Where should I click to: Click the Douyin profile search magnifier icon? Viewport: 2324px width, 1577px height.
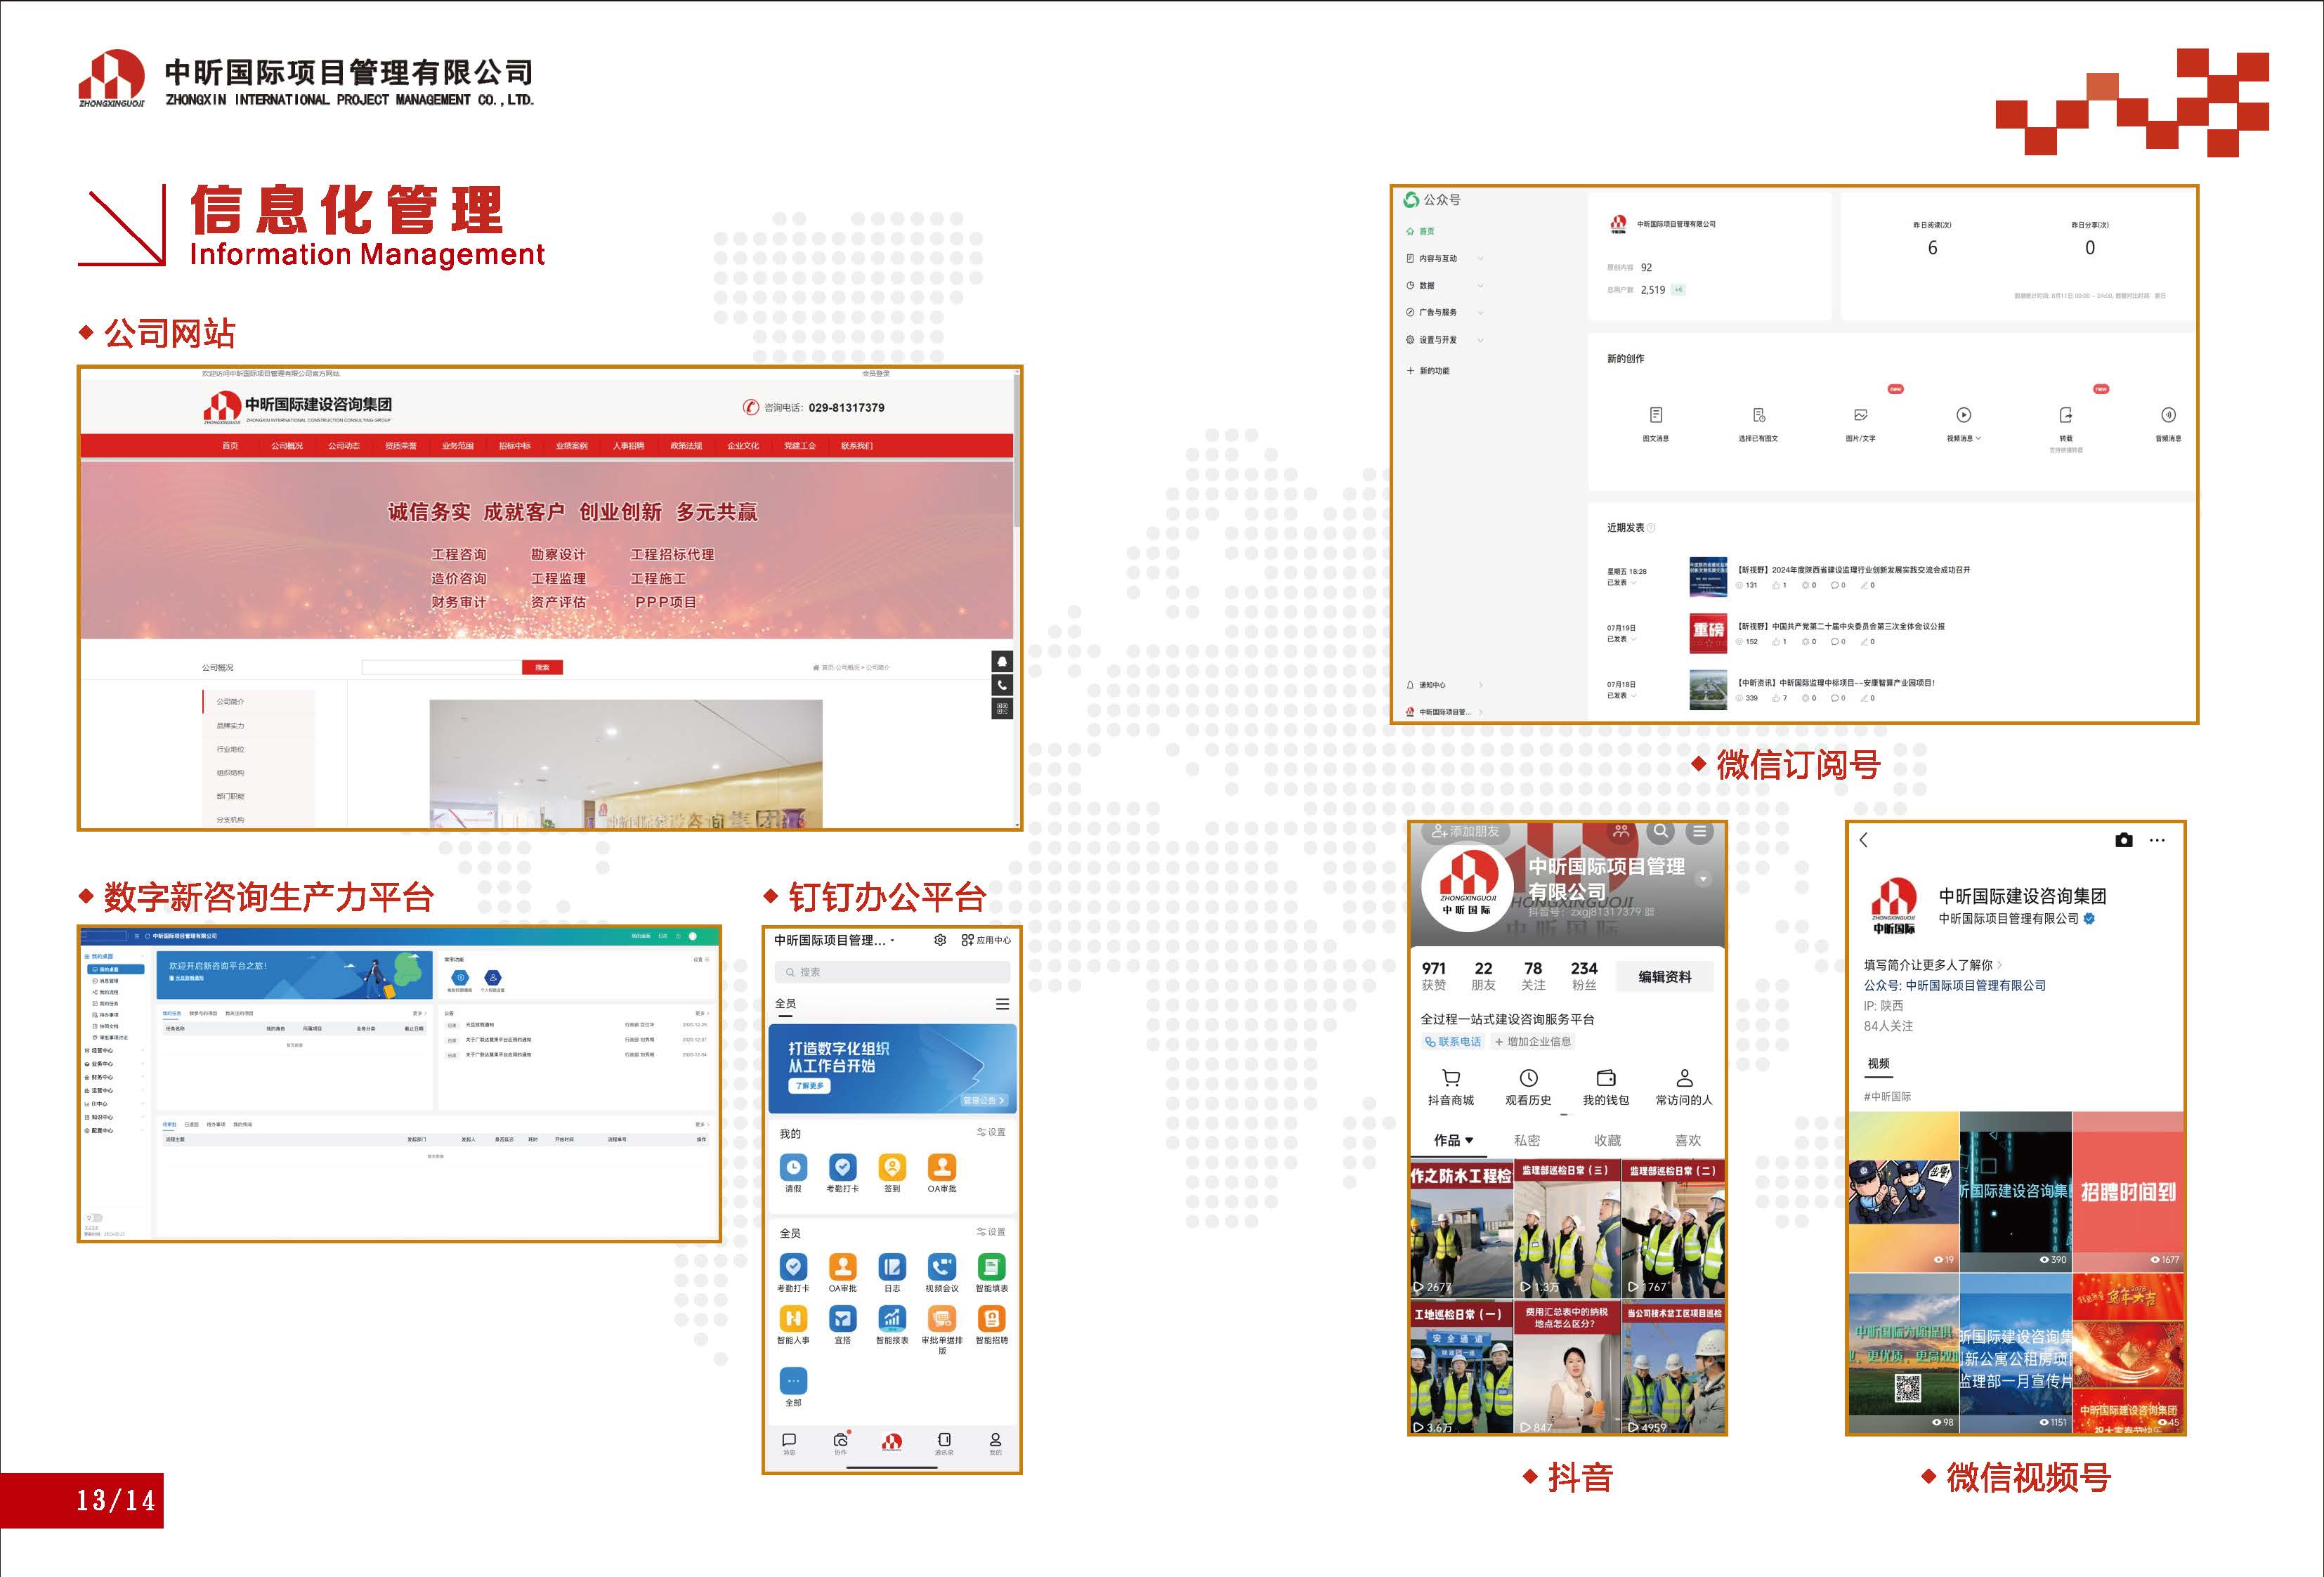1660,831
